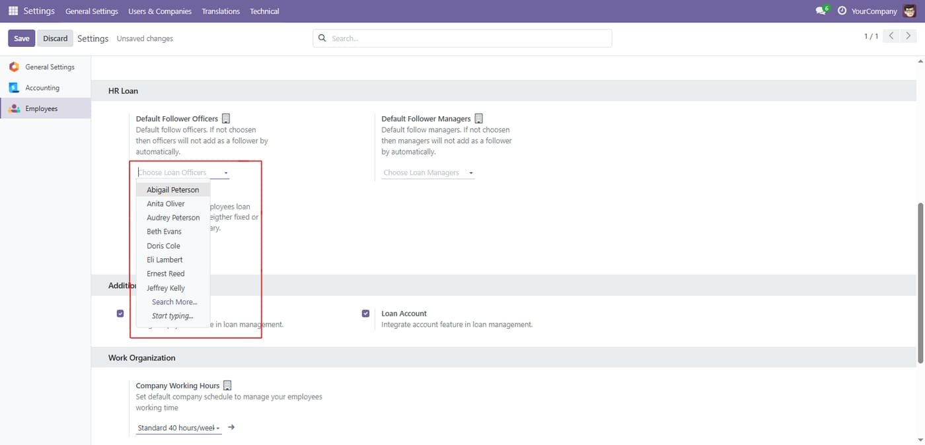Select Eli Lambert from the list
925x445 pixels.
(x=173, y=259)
